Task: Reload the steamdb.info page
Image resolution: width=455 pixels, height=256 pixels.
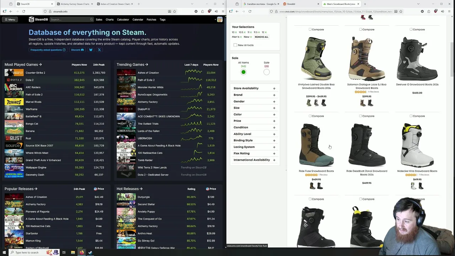Action: click(23, 11)
